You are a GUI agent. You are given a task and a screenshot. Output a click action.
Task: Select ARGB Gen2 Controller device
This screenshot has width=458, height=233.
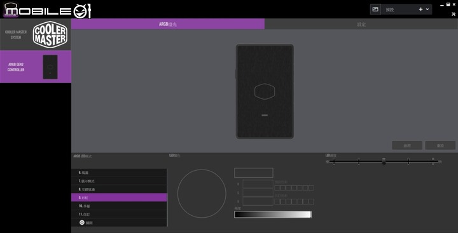(x=36, y=67)
